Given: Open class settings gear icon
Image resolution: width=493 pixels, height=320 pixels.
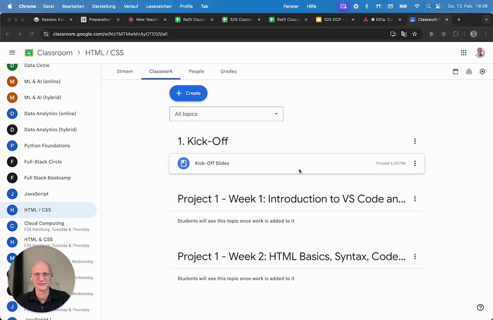Looking at the screenshot, I should [x=482, y=72].
